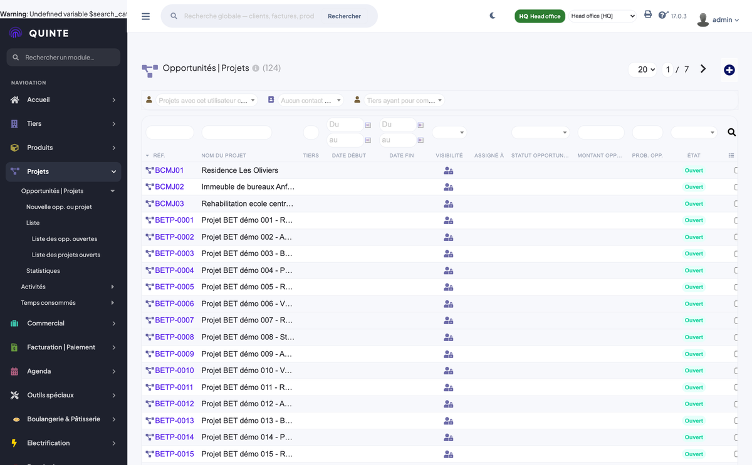Screen dimensions: 752x465
Task: Open the hamburger menu toggle
Action: (146, 16)
